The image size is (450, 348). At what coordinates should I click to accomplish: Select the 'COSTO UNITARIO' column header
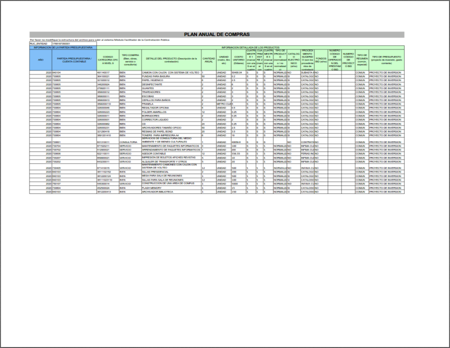tap(238, 60)
